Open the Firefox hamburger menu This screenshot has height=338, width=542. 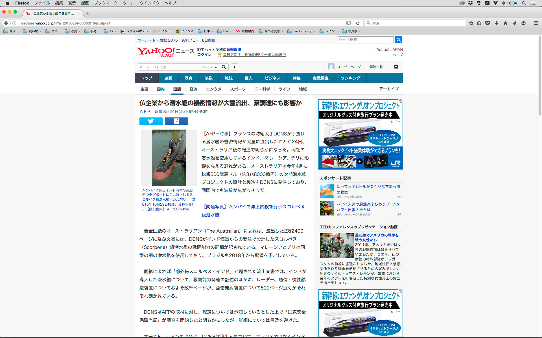pos(536,23)
